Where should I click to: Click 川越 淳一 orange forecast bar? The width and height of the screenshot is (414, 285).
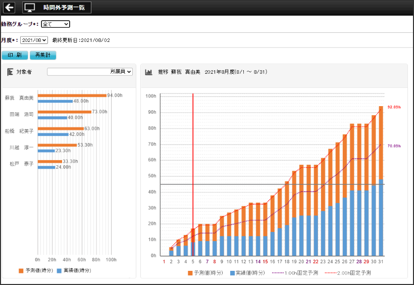tap(57, 145)
